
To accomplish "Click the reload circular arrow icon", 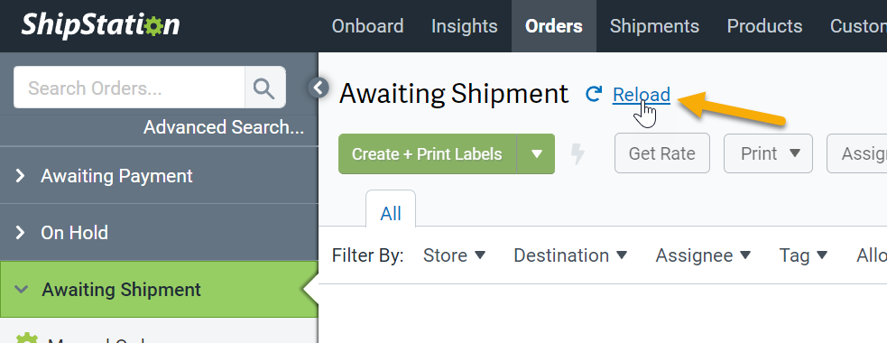I will 594,94.
